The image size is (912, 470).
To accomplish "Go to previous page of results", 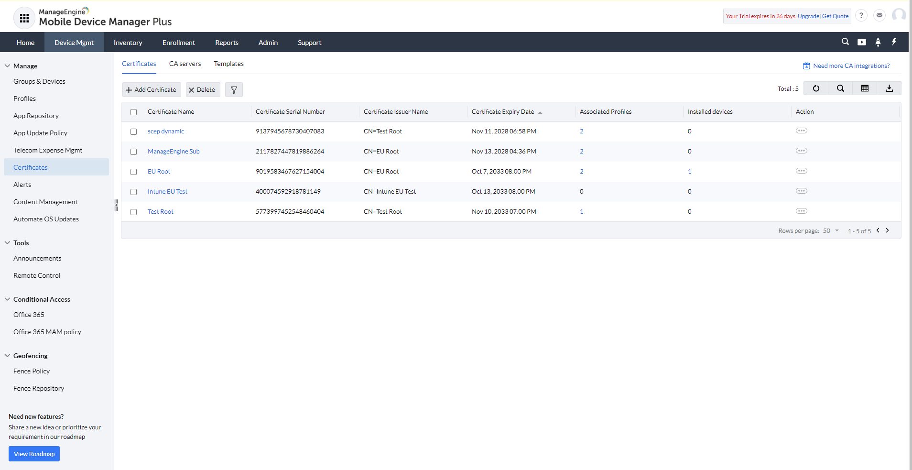I will 878,230.
